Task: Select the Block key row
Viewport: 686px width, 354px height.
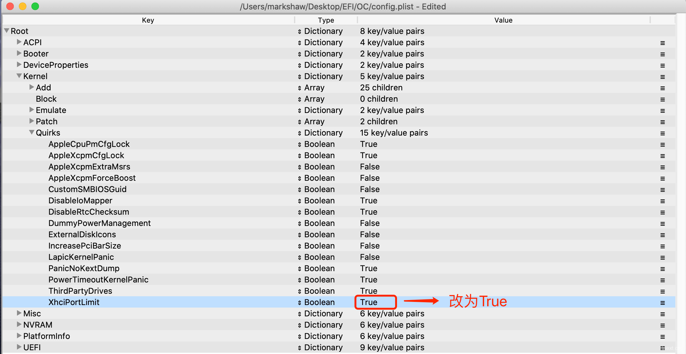Action: coord(46,99)
